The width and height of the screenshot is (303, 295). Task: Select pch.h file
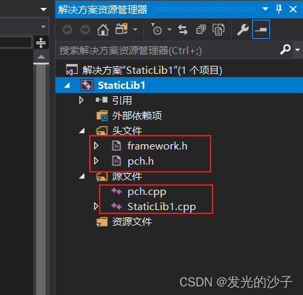click(x=141, y=161)
